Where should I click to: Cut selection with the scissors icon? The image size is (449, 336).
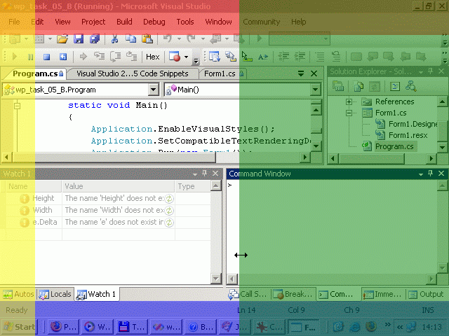115,38
